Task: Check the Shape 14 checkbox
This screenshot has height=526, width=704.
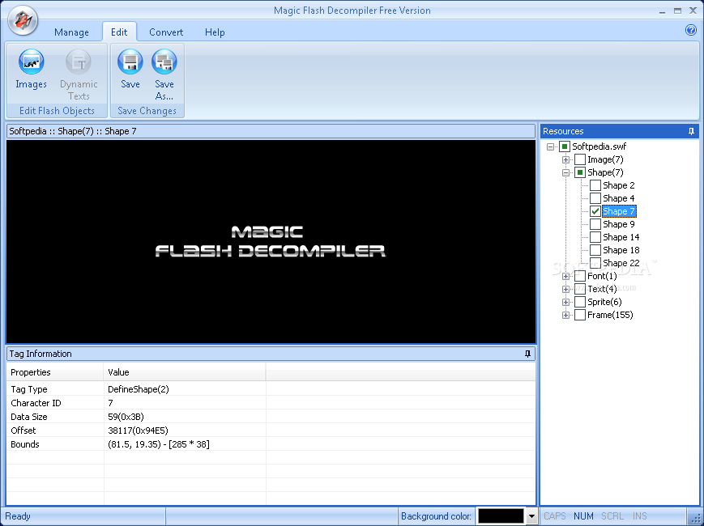Action: (x=595, y=237)
